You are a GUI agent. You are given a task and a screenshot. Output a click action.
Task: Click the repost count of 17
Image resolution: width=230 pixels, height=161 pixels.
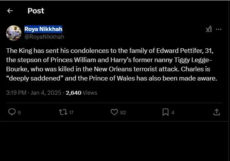point(71,112)
